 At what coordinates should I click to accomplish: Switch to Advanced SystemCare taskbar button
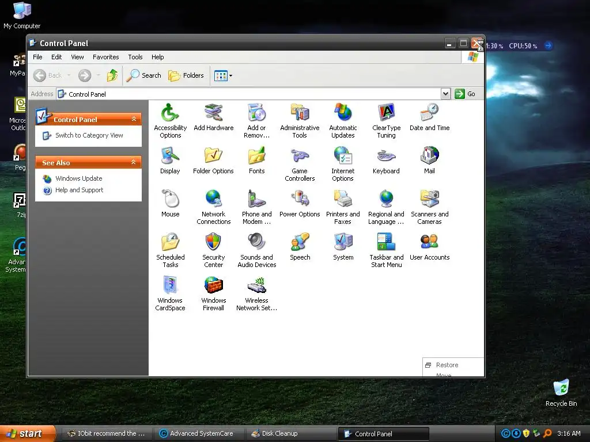(200, 434)
